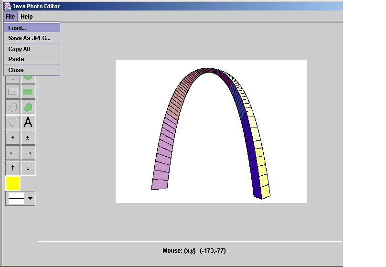Image resolution: width=386 pixels, height=267 pixels.
Task: Open the Help menu
Action: coord(27,17)
